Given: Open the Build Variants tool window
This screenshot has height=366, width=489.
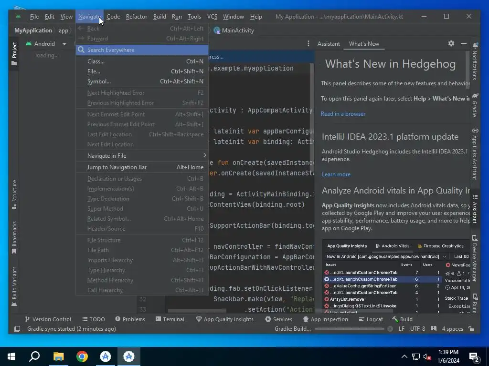Looking at the screenshot, I should tap(14, 286).
